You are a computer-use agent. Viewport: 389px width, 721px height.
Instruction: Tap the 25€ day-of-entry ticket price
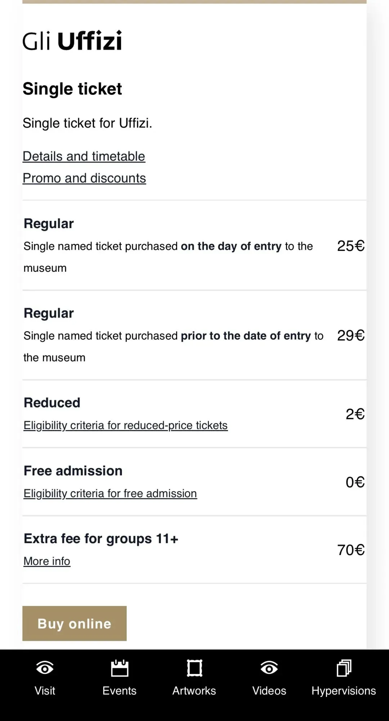coord(350,246)
